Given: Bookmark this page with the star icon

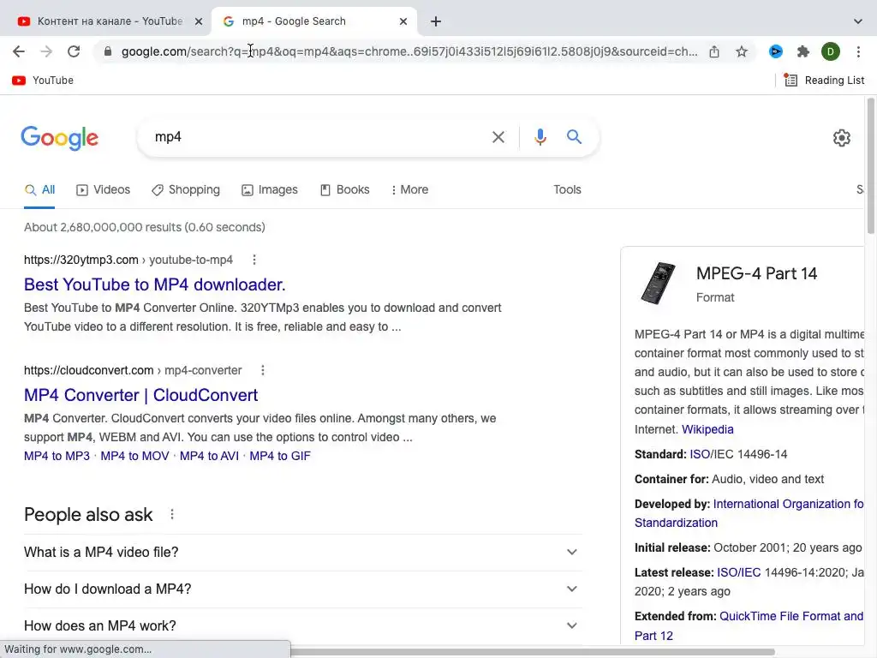Looking at the screenshot, I should pos(742,51).
